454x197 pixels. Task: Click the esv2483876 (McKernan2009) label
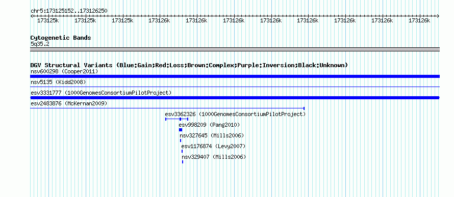pyautogui.click(x=69, y=103)
